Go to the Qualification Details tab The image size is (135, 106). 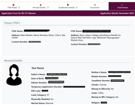tap(68, 6)
